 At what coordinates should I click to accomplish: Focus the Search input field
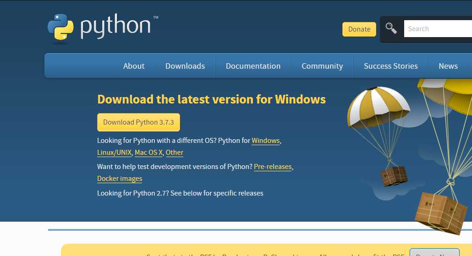(x=438, y=29)
